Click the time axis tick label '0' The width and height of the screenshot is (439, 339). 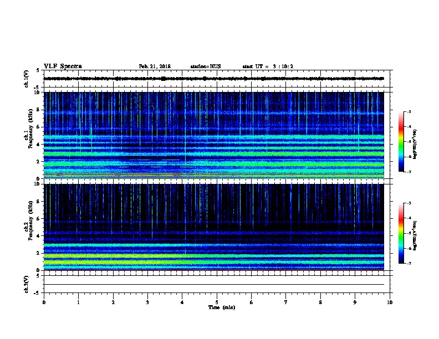coord(44,302)
